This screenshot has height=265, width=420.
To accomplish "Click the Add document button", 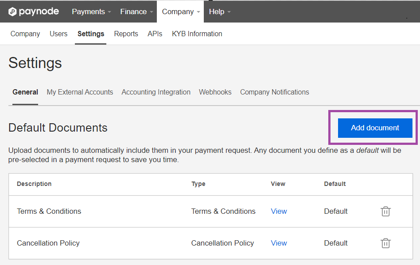I will [375, 128].
